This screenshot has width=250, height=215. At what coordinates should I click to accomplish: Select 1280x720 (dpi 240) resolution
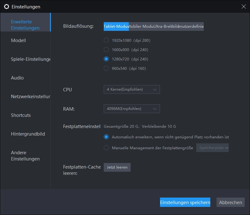[x=126, y=59]
